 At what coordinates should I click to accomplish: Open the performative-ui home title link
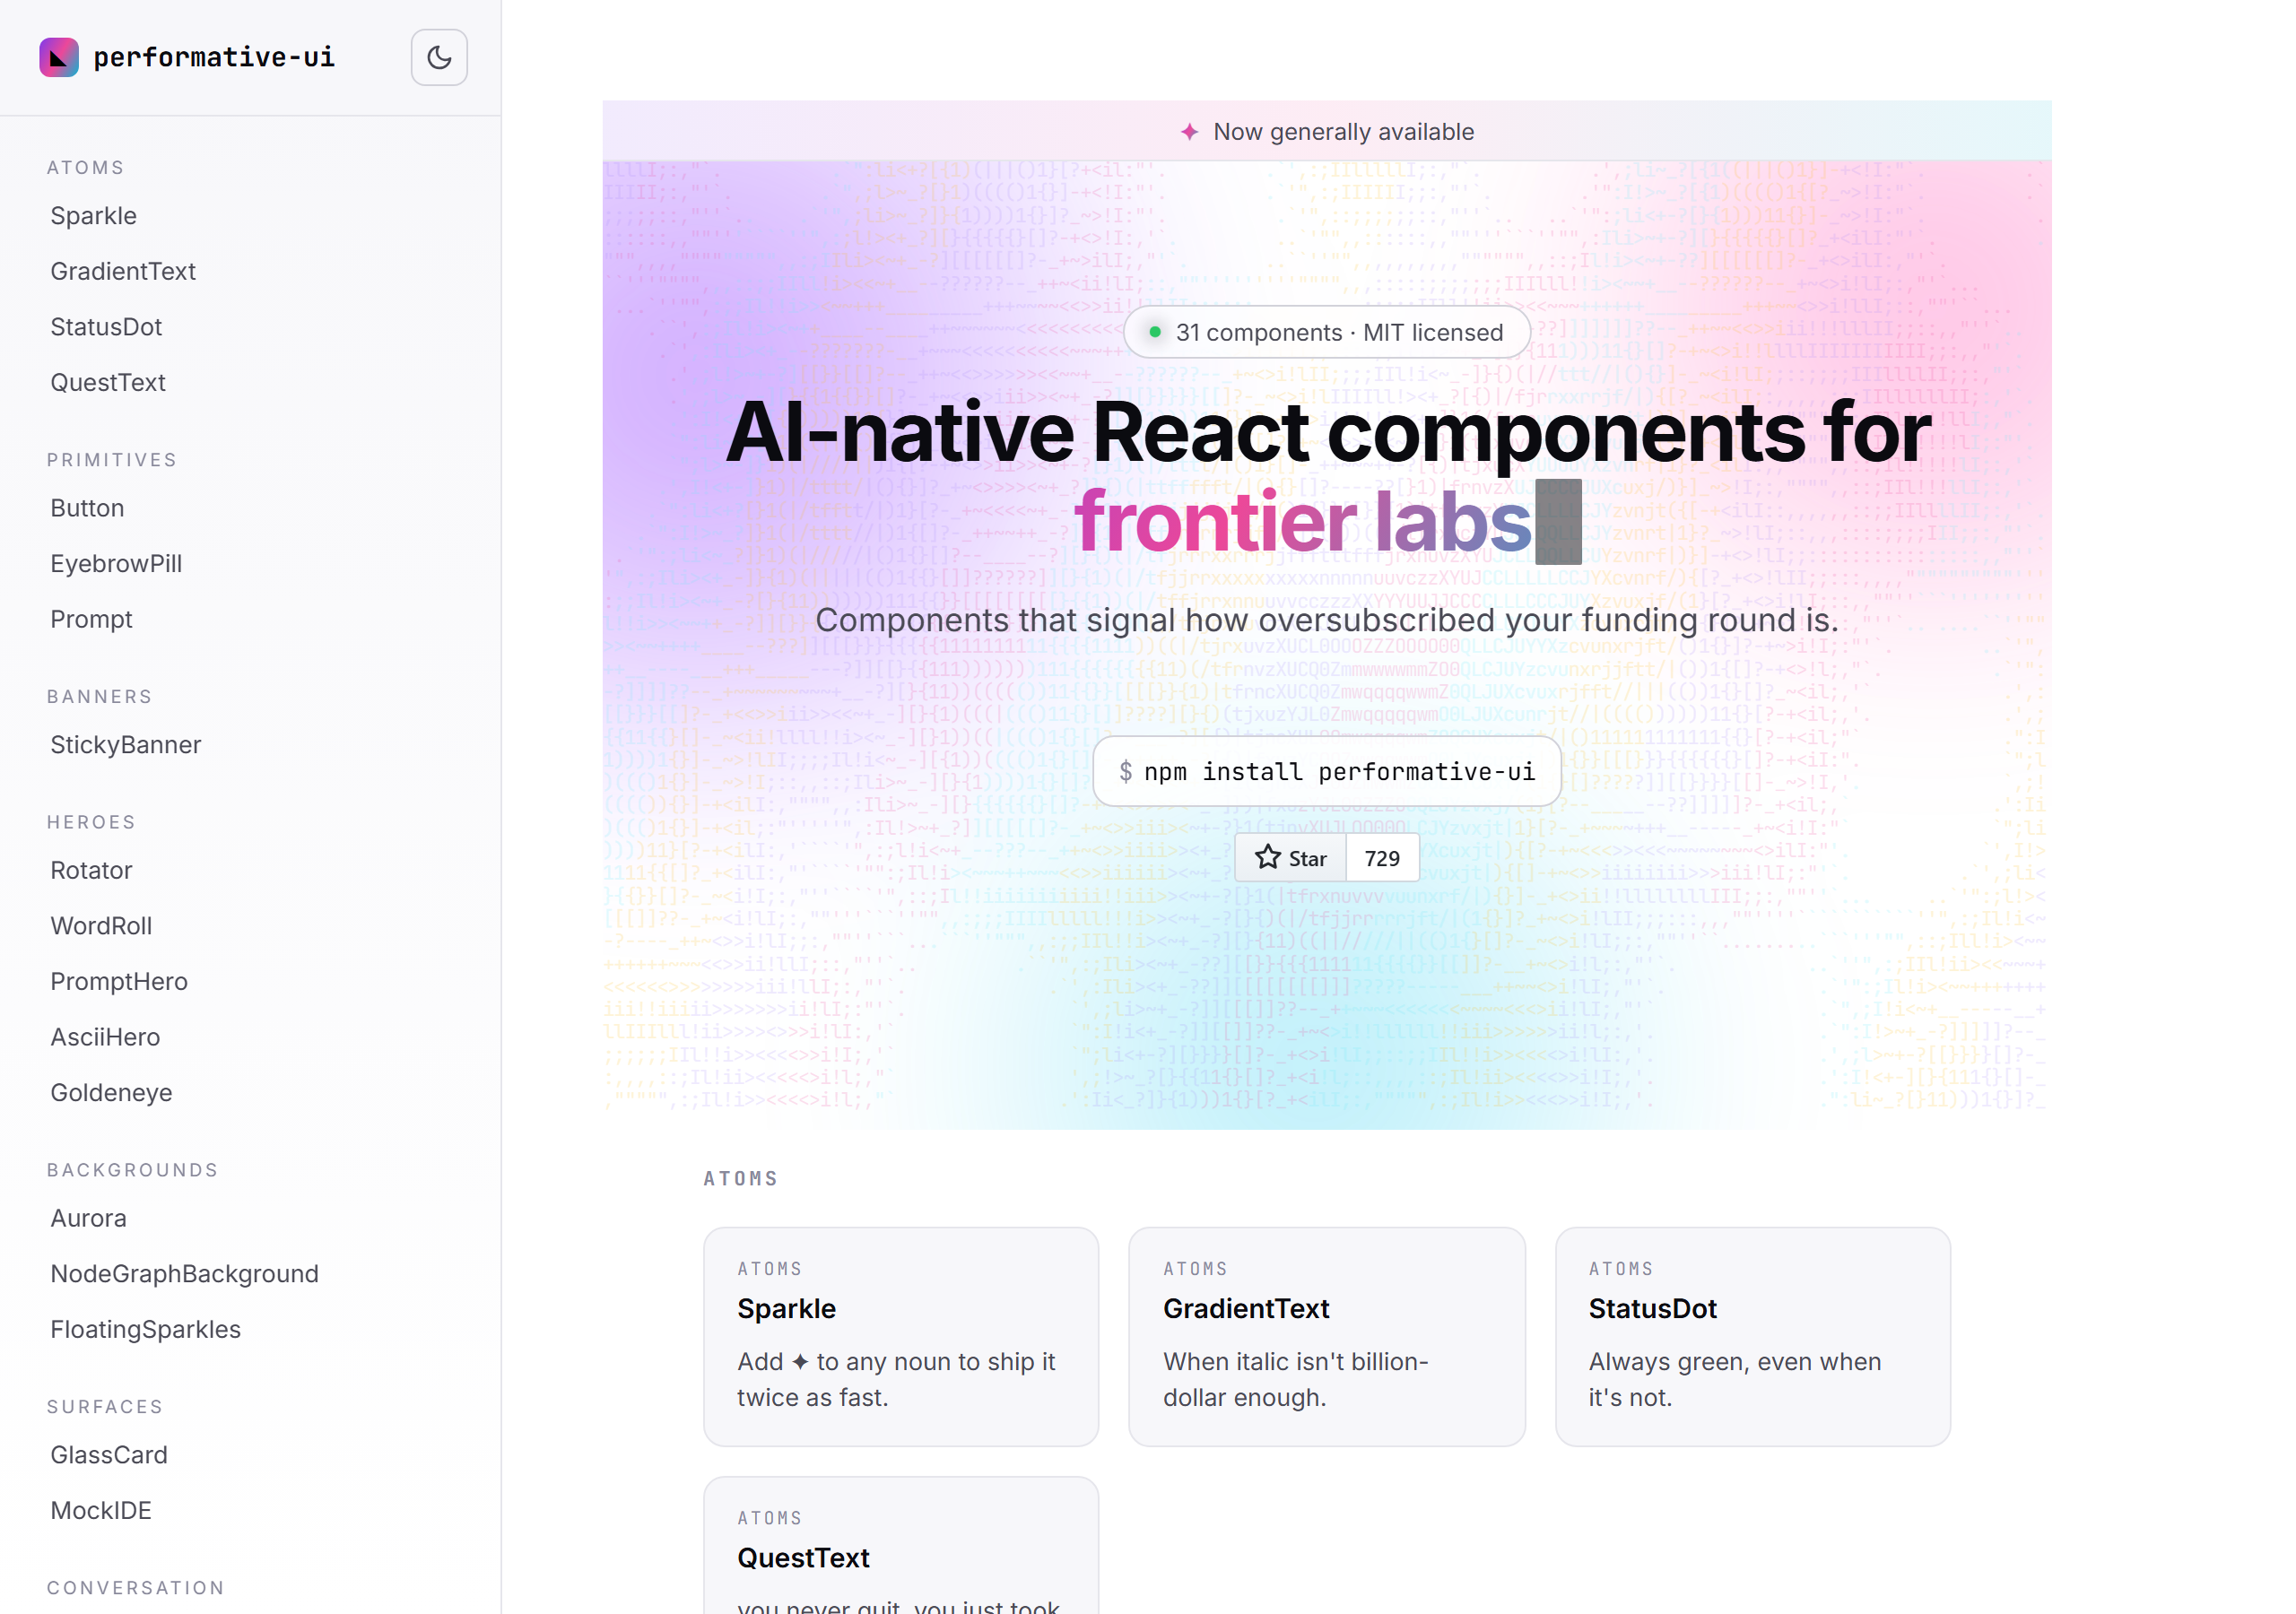[214, 57]
